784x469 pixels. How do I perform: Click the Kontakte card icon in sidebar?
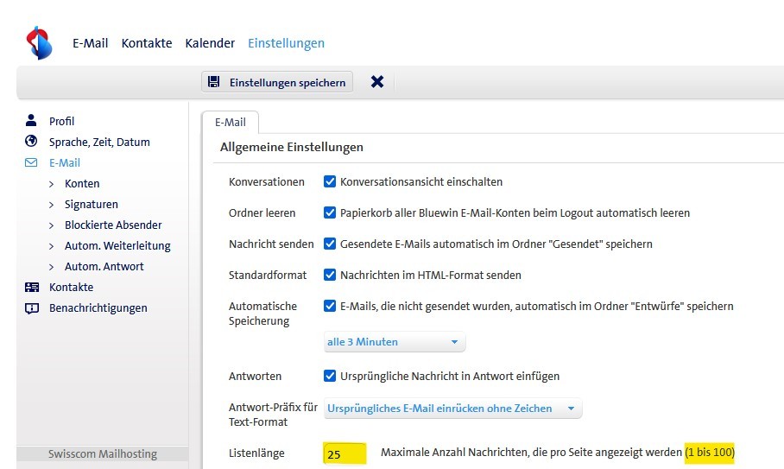click(x=32, y=287)
